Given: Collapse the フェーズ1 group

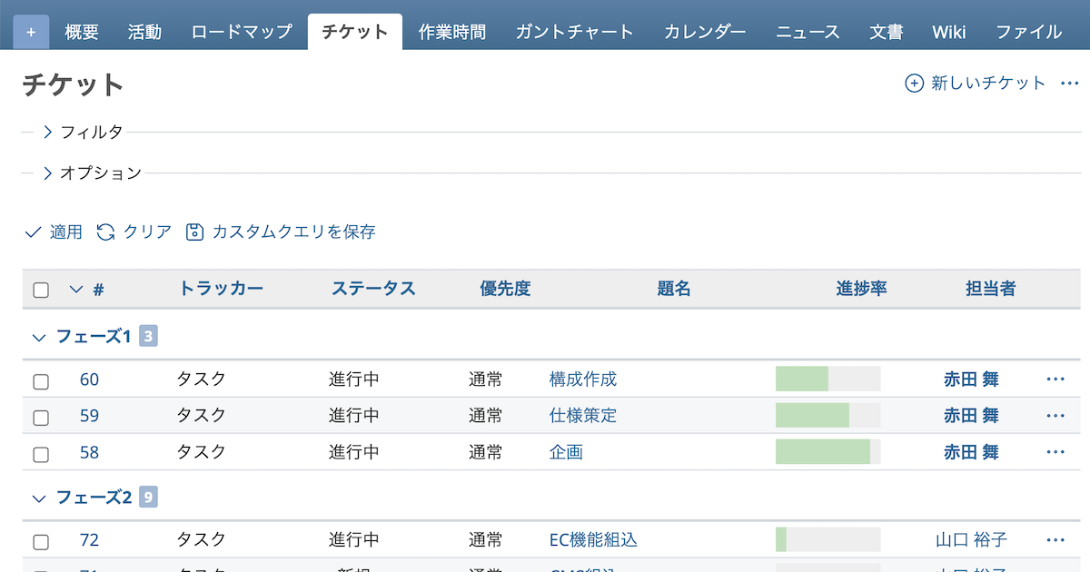Looking at the screenshot, I should pos(38,338).
